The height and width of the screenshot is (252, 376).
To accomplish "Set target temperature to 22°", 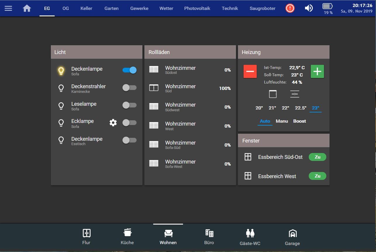I will [x=285, y=108].
